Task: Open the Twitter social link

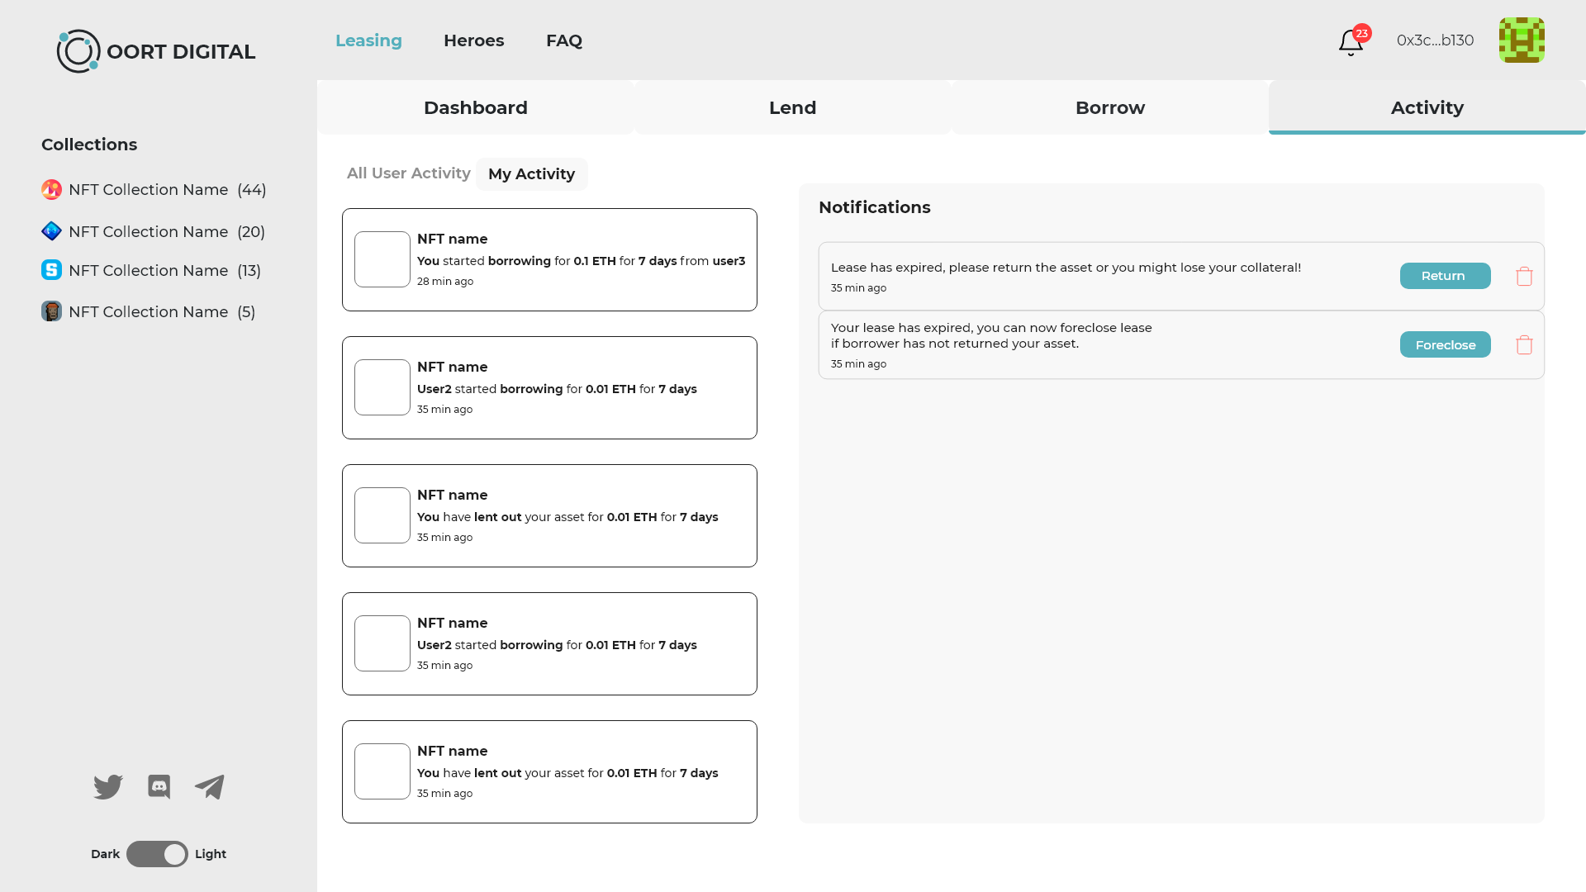Action: tap(108, 786)
